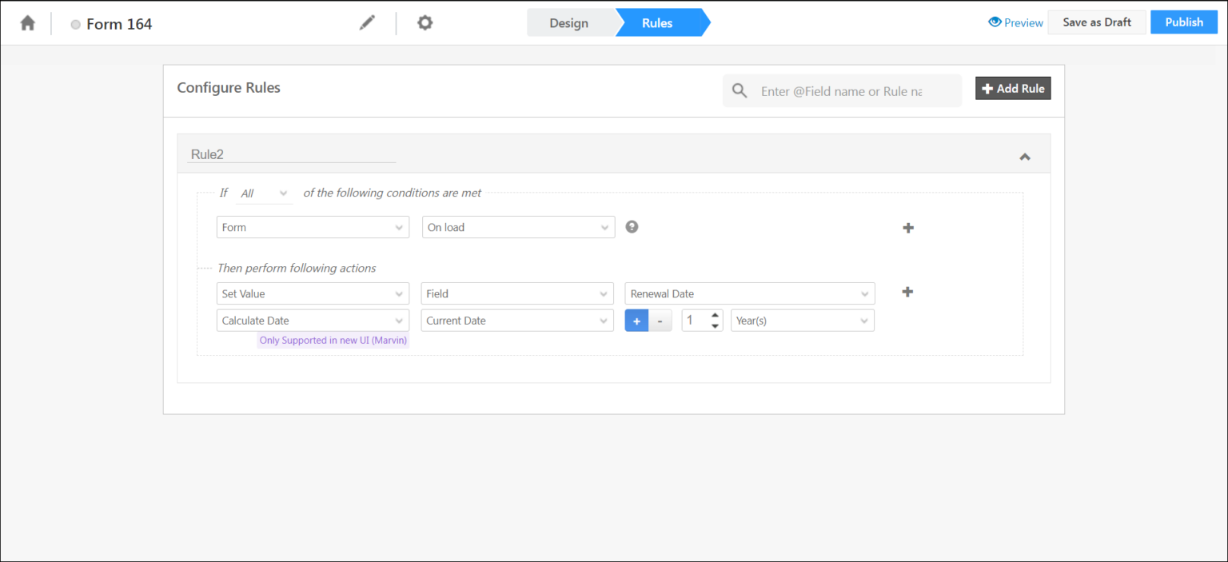Viewport: 1228px width, 562px height.
Task: Stay on the Rules tab
Action: click(657, 22)
